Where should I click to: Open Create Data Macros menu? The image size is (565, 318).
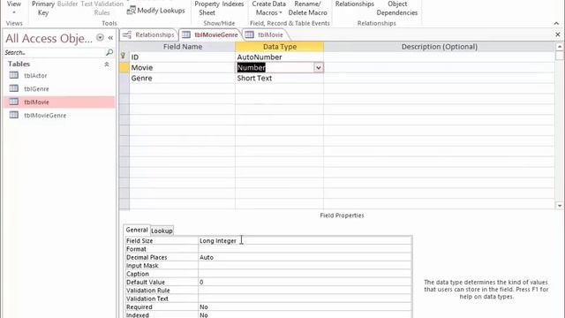(268, 8)
